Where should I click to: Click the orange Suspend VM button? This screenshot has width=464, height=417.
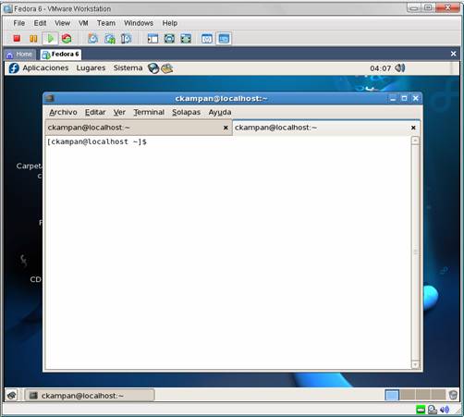(x=33, y=39)
